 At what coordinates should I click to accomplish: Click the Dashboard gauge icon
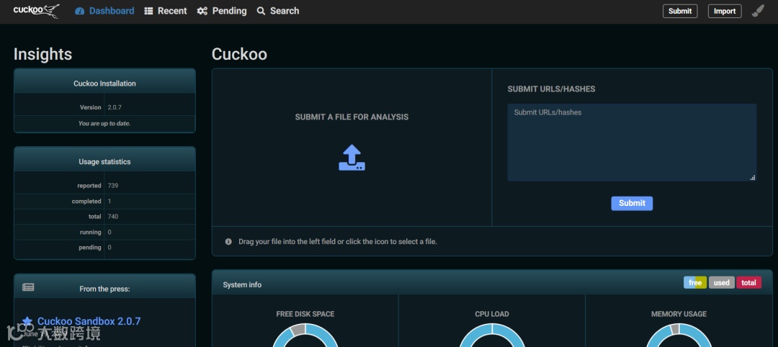click(80, 11)
